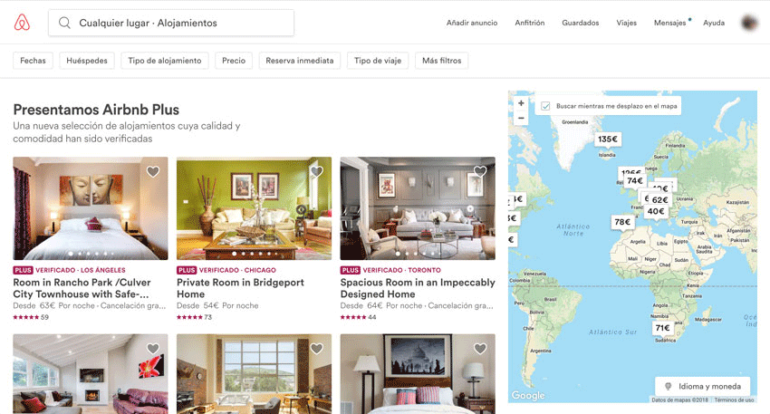Open the user profile avatar
This screenshot has width=770, height=414.
point(749,23)
